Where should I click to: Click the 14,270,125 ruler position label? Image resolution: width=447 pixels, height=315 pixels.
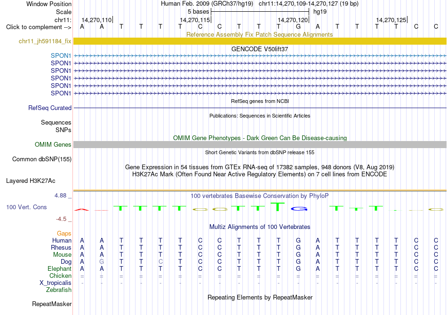click(x=391, y=20)
